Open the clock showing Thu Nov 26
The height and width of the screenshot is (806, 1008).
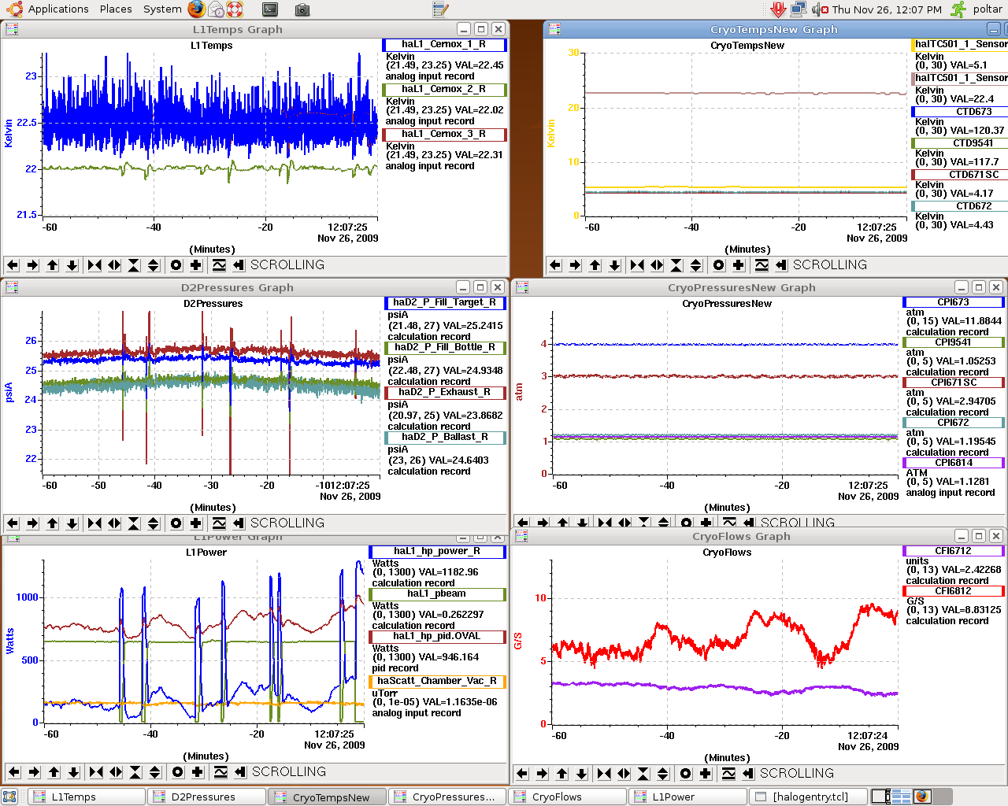click(887, 9)
